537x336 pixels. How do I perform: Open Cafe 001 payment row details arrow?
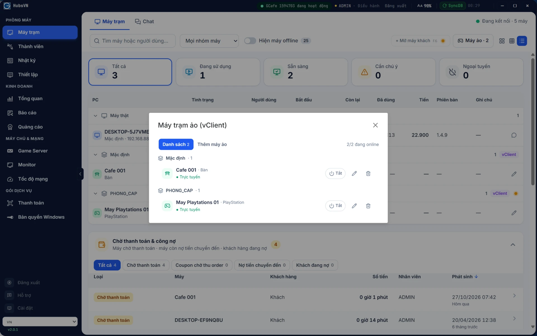[x=514, y=296]
